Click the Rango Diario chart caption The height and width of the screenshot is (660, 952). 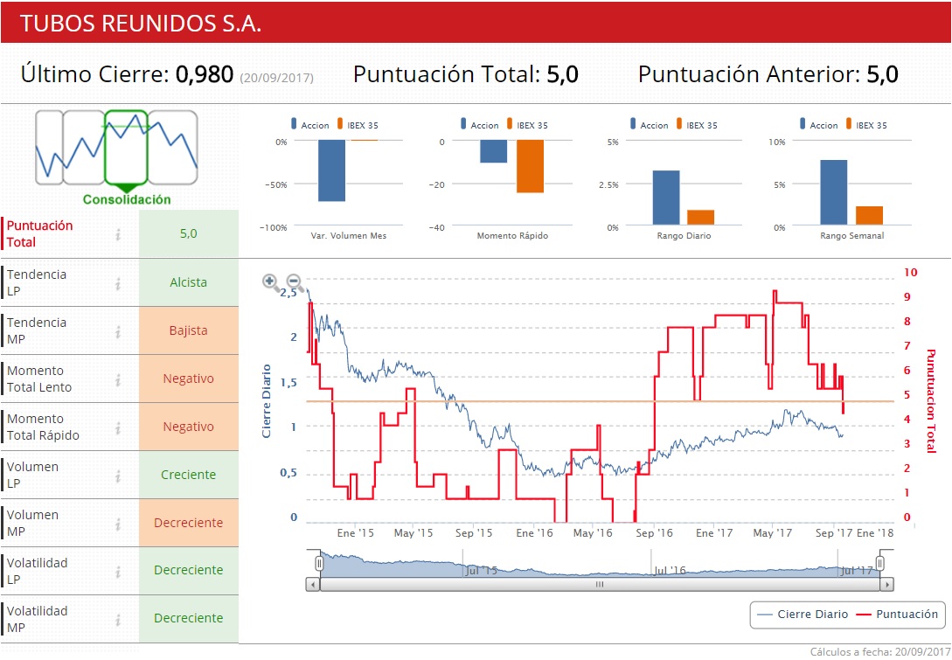click(x=684, y=235)
